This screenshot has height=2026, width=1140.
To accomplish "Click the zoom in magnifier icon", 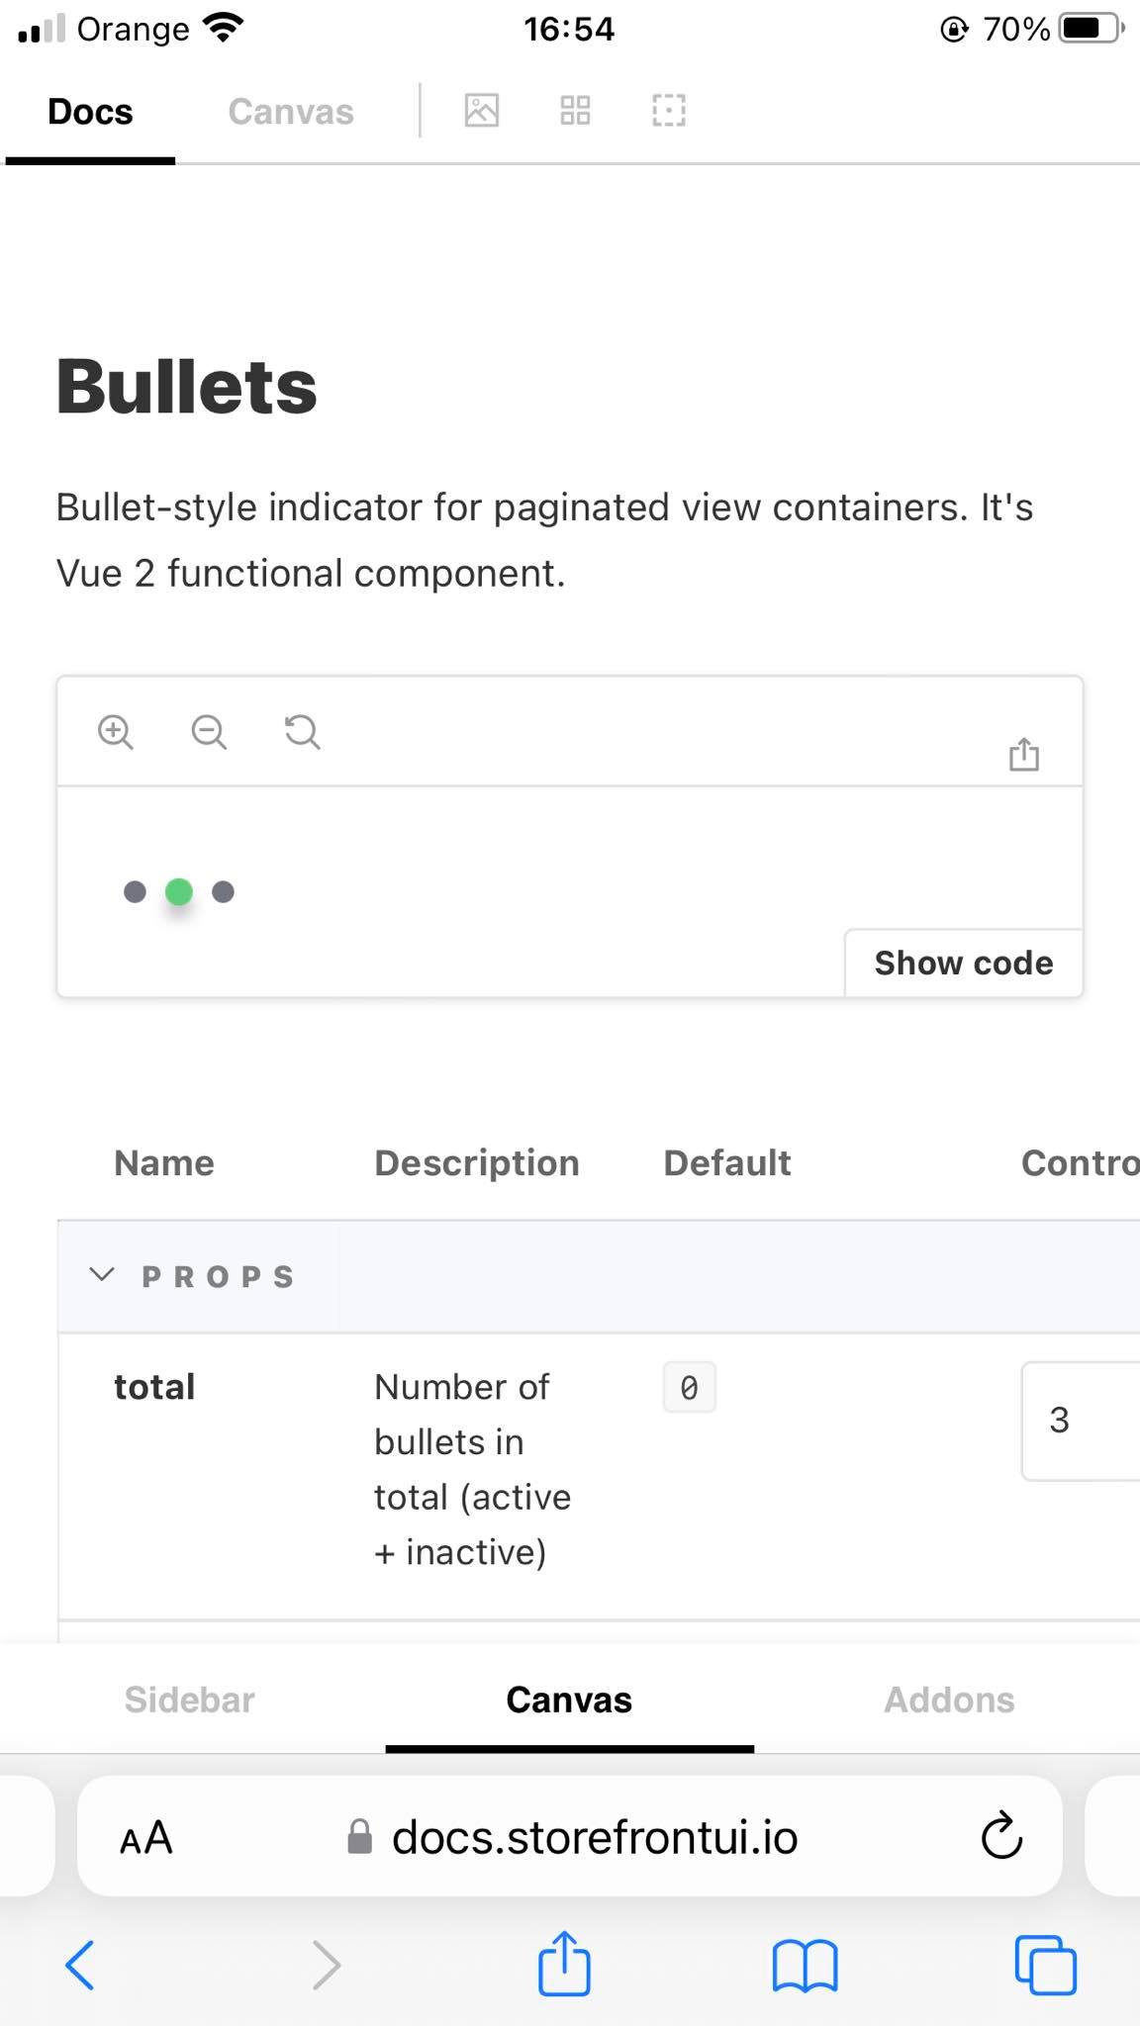I will [x=116, y=732].
